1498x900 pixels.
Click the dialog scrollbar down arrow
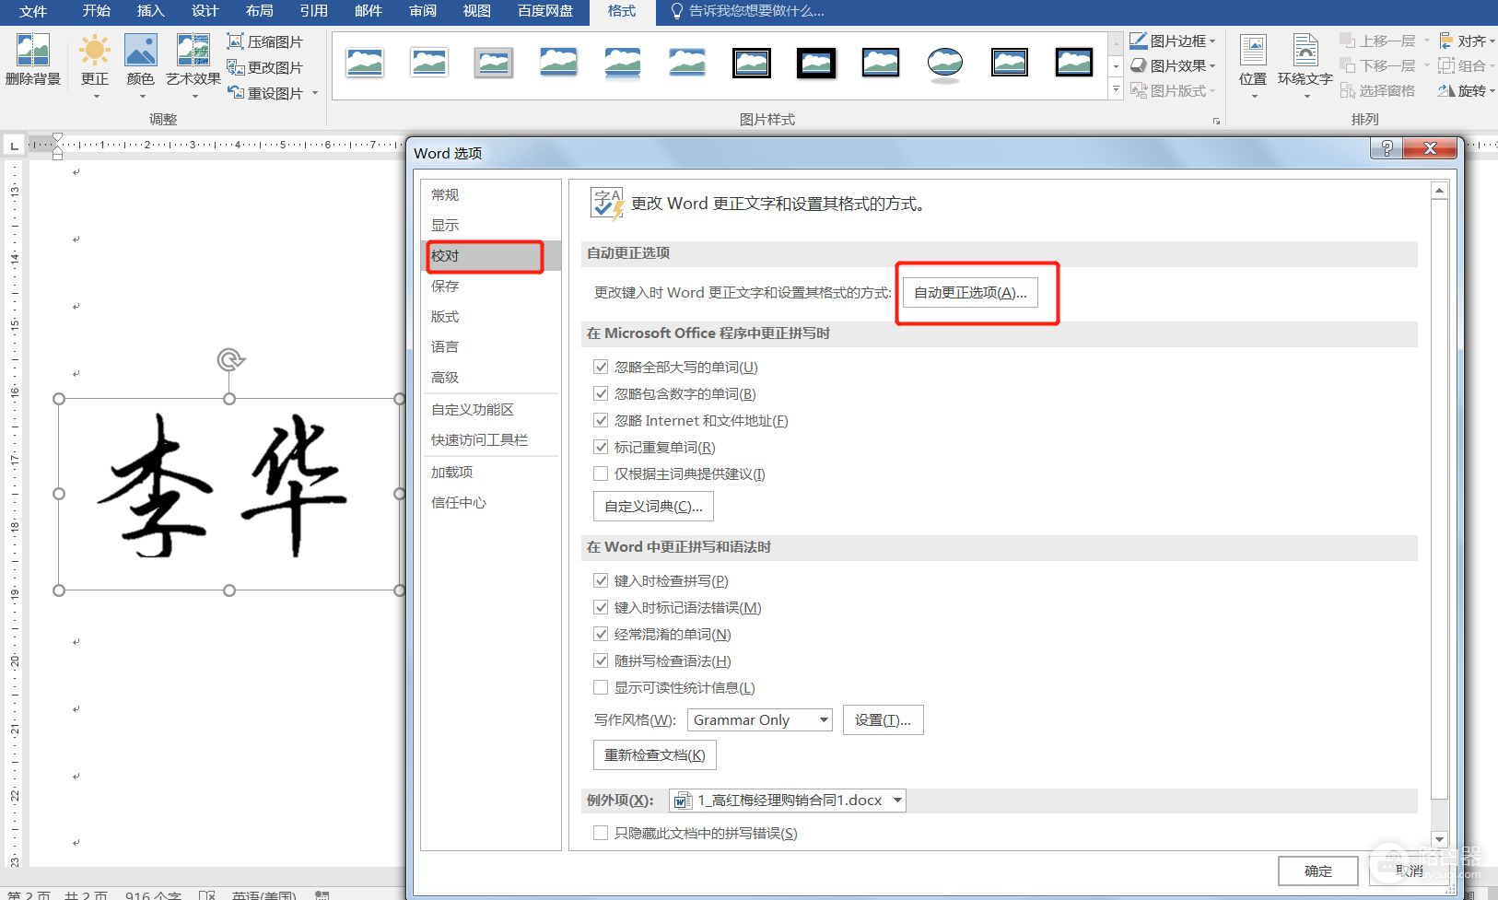(1439, 839)
